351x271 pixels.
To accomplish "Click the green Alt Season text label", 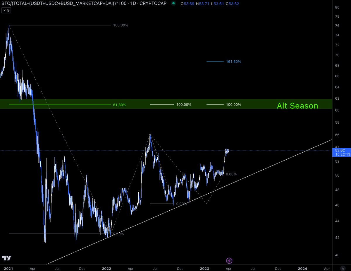I will click(x=297, y=105).
